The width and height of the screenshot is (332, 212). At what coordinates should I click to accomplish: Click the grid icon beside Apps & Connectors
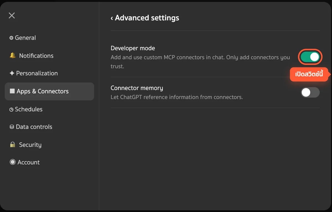(12, 91)
